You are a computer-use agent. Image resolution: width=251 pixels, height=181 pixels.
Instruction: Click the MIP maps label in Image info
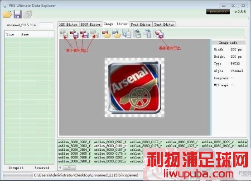pos(221,85)
